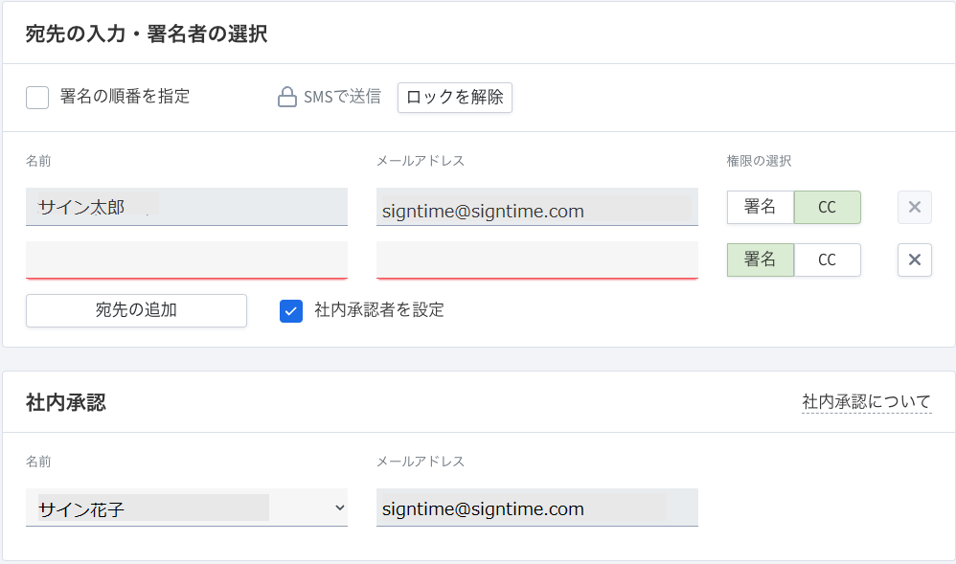The height and width of the screenshot is (564, 956).
Task: Enable the 署名の順番を指定 checkbox
Action: tap(37, 98)
